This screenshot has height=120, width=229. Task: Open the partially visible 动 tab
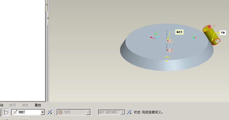click(2, 105)
